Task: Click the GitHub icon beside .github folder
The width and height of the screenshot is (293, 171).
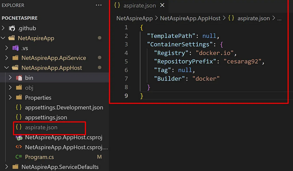Action: [x=12, y=28]
